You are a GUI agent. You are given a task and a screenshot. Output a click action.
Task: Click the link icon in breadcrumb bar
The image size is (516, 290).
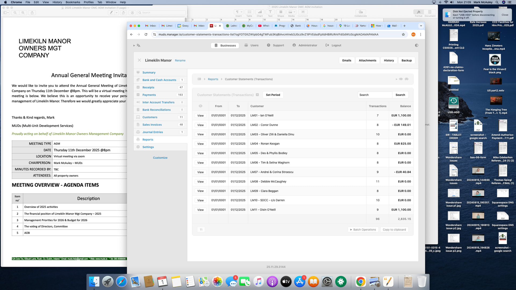tap(407, 79)
